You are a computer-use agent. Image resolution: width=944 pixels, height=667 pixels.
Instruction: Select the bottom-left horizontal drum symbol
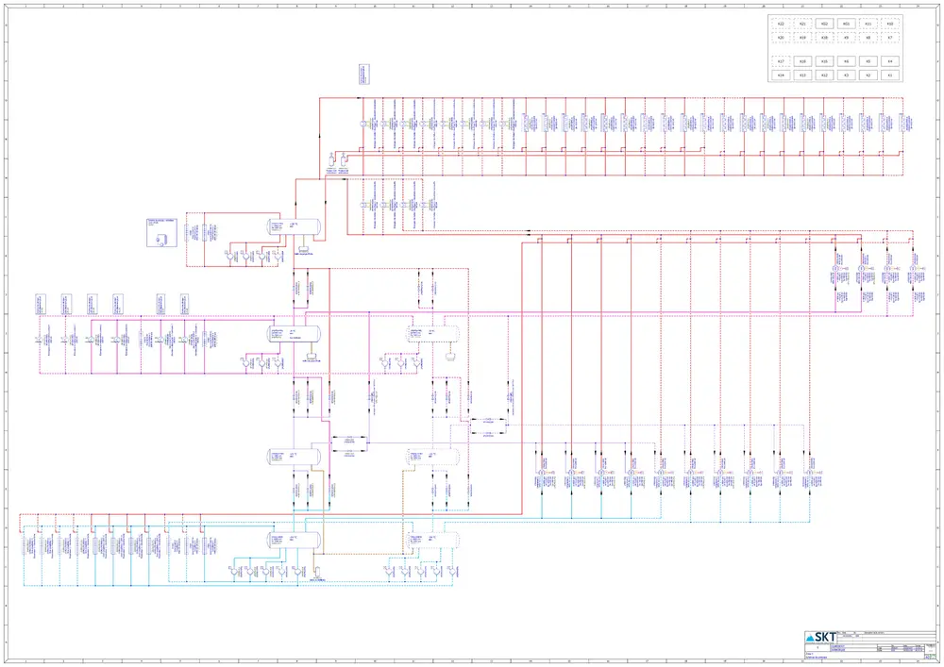(x=293, y=540)
